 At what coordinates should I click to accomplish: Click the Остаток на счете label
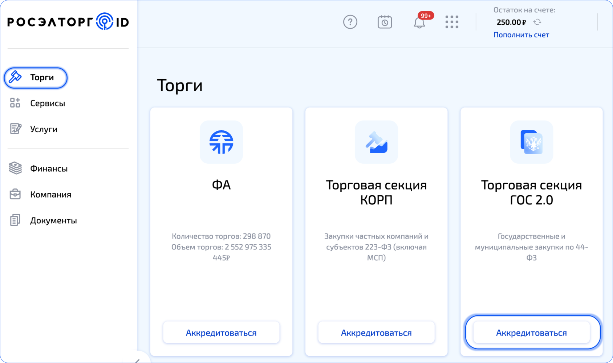pyautogui.click(x=524, y=10)
